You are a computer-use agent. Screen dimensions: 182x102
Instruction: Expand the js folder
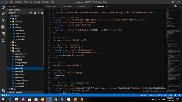click(x=16, y=42)
